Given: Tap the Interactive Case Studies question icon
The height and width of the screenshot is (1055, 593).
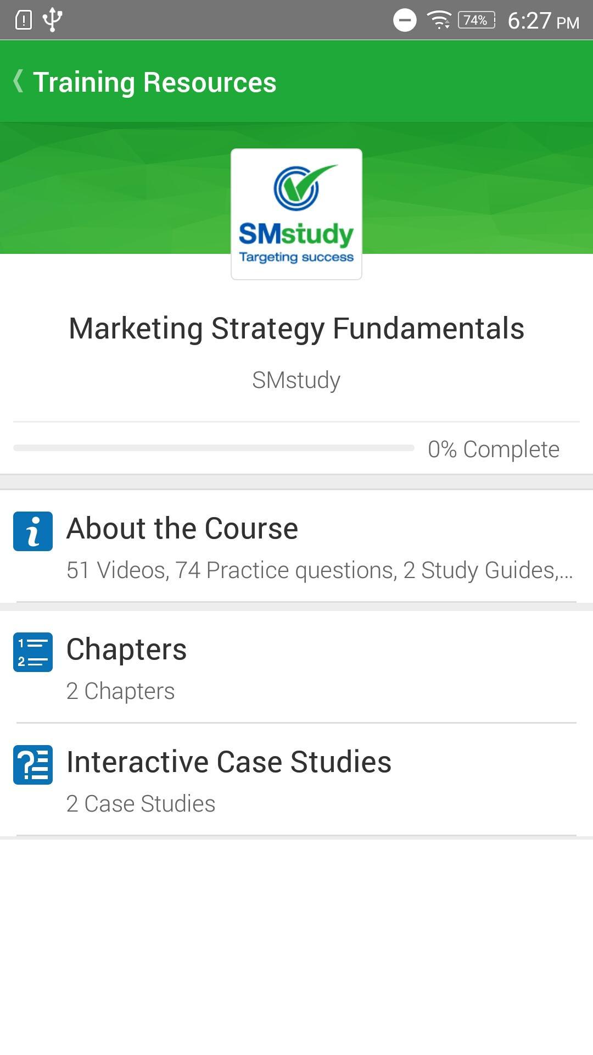Looking at the screenshot, I should tap(33, 764).
